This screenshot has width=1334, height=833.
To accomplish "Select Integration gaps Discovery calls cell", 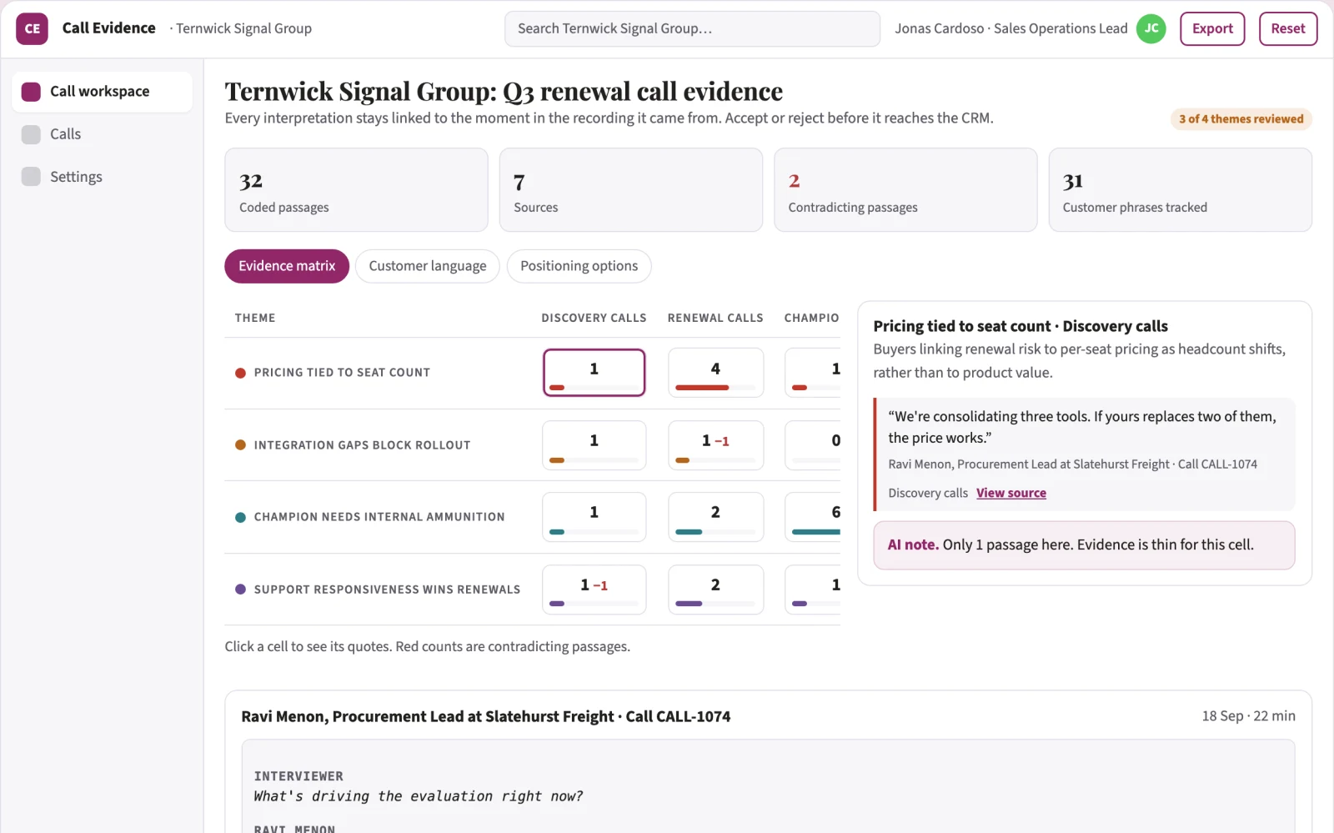I will (x=594, y=445).
